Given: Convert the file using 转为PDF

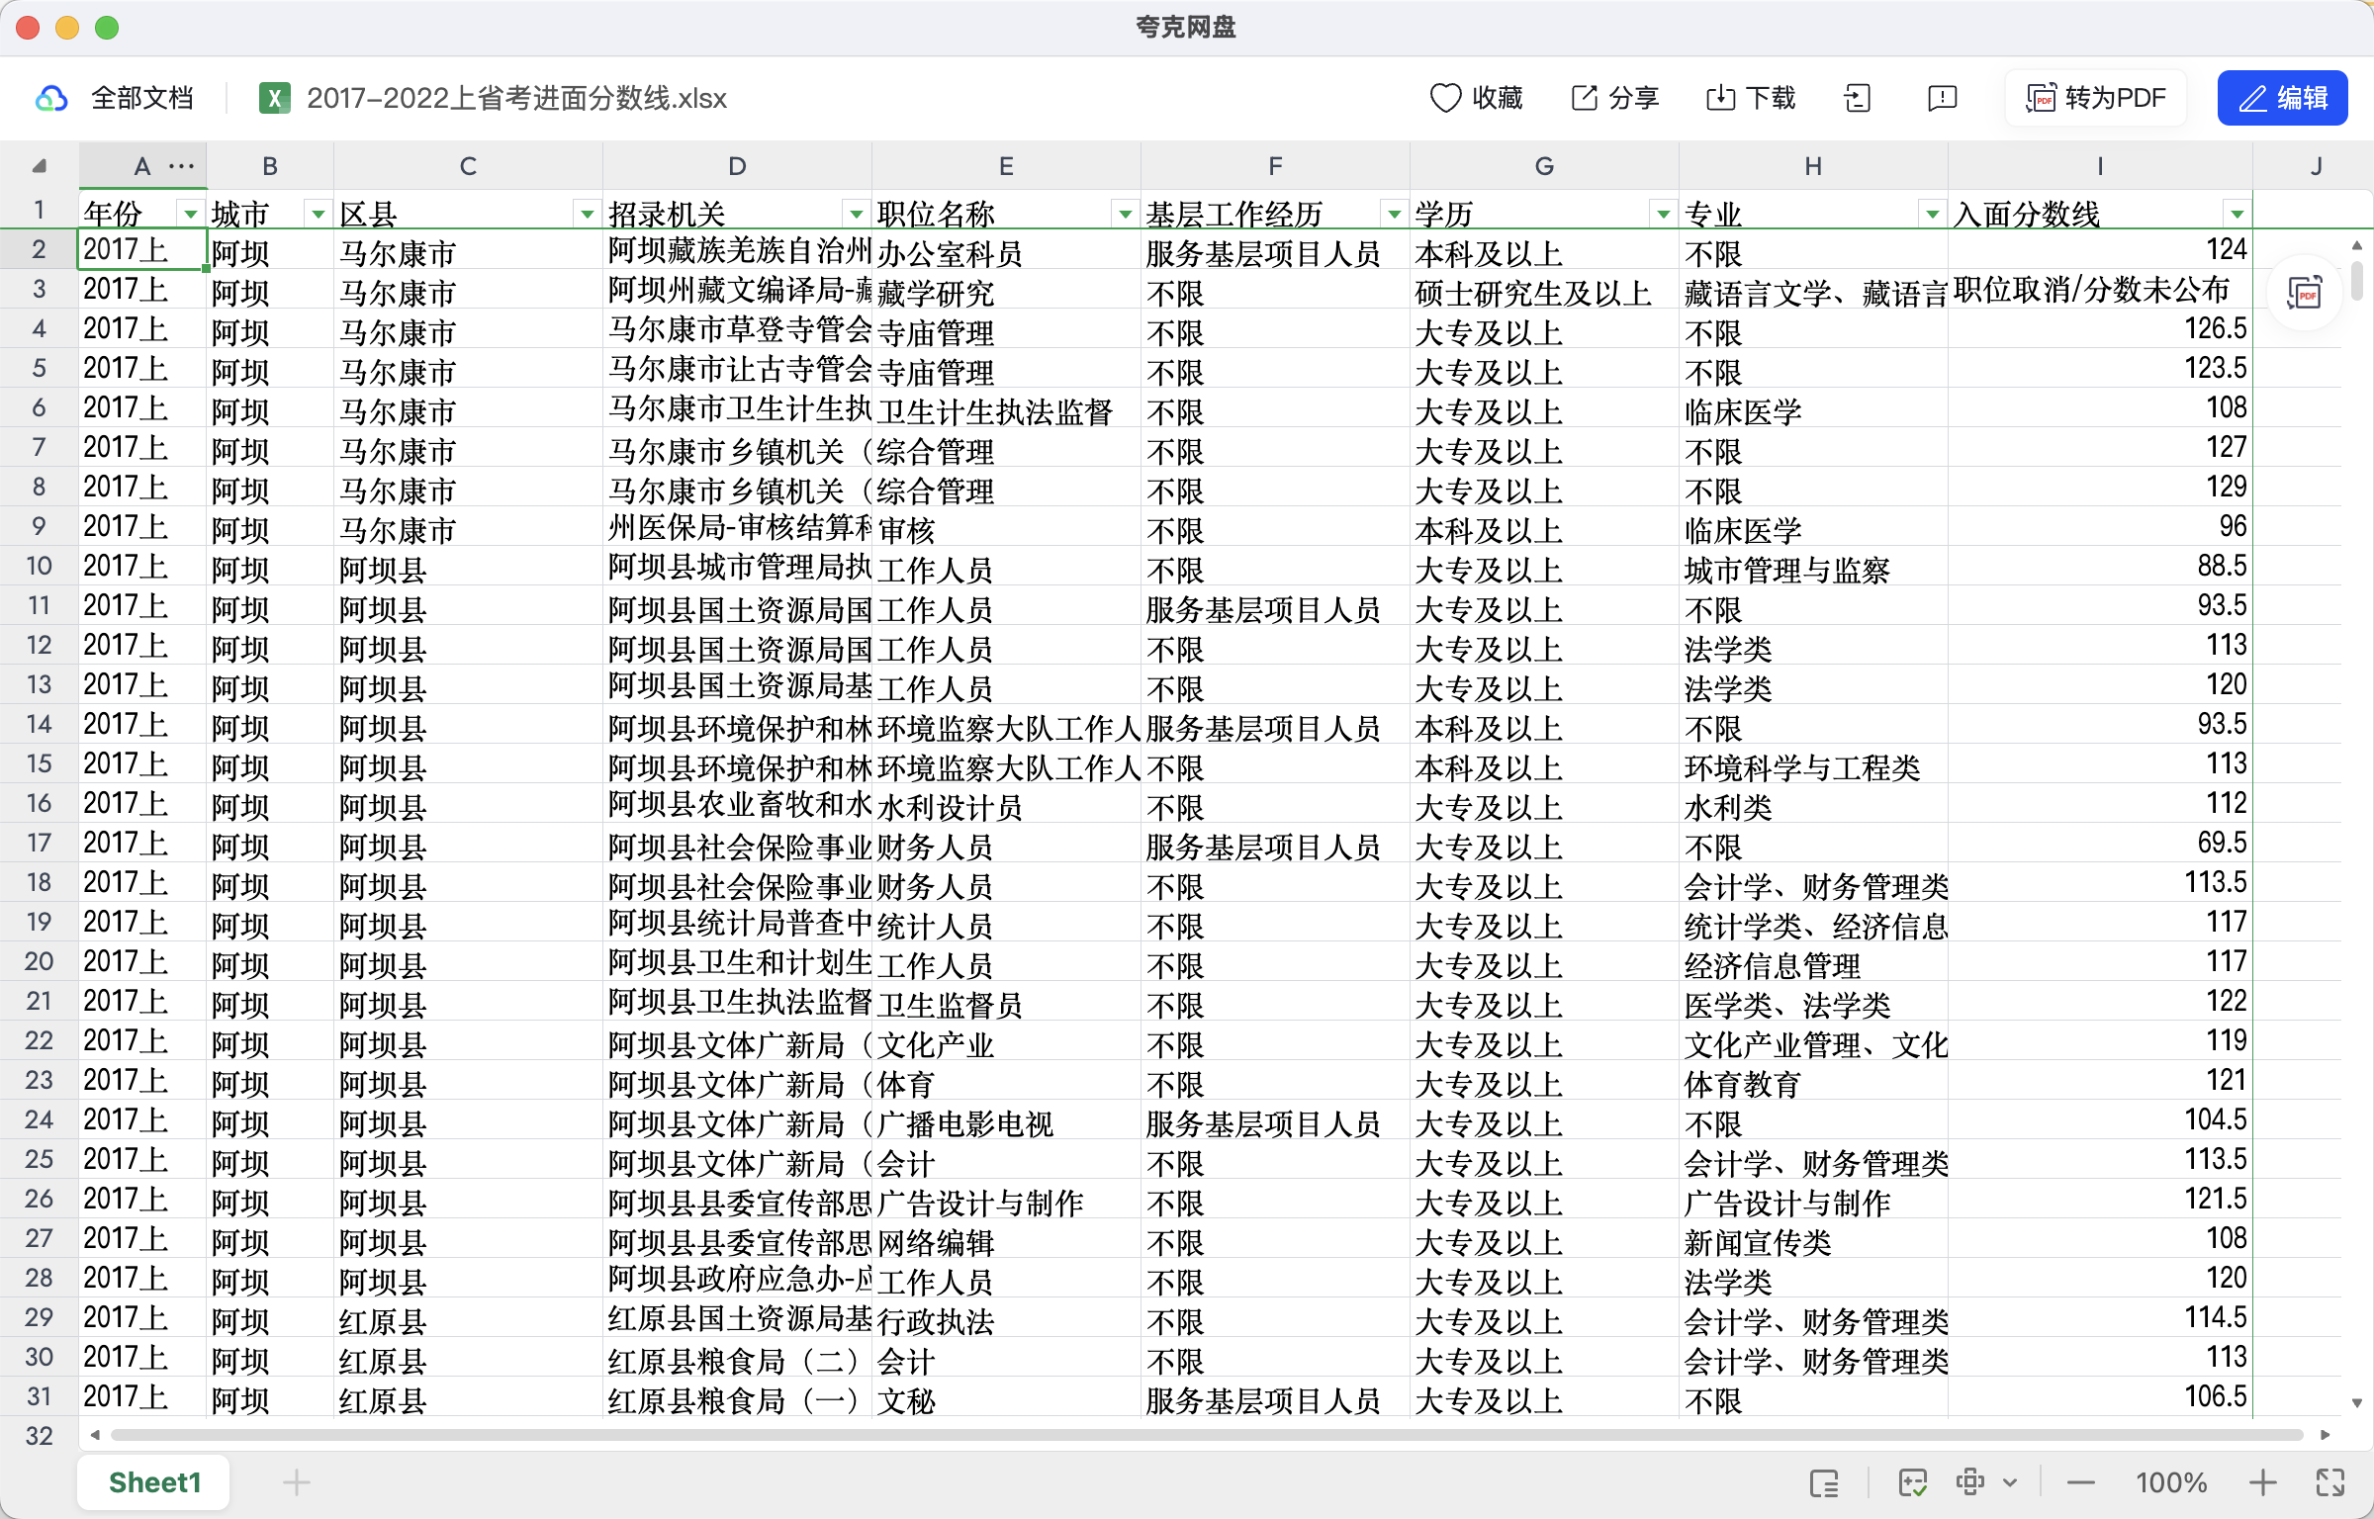Looking at the screenshot, I should tap(2094, 97).
